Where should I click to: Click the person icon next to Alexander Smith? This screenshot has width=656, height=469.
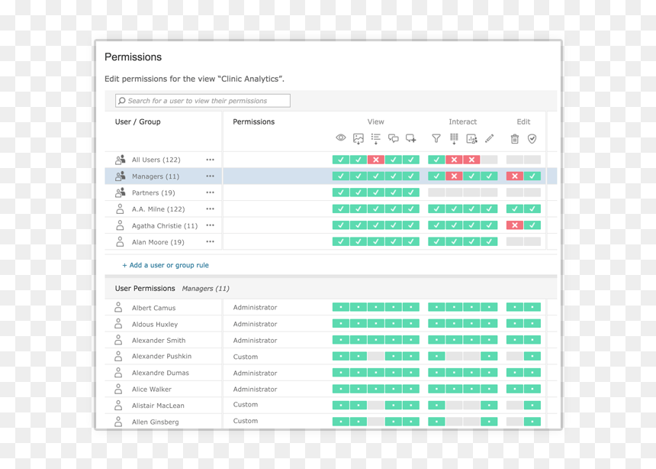click(118, 340)
